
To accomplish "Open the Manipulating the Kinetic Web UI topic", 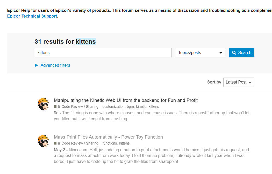I will pyautogui.click(x=126, y=100).
